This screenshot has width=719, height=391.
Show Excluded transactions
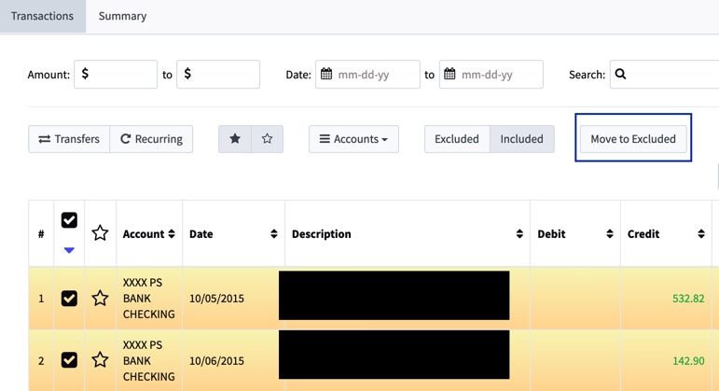(x=457, y=139)
